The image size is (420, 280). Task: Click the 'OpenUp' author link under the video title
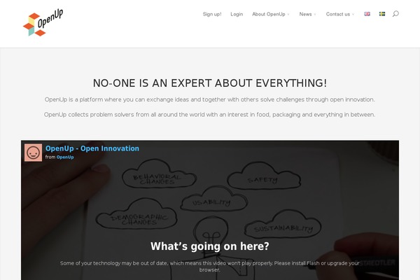pos(65,157)
